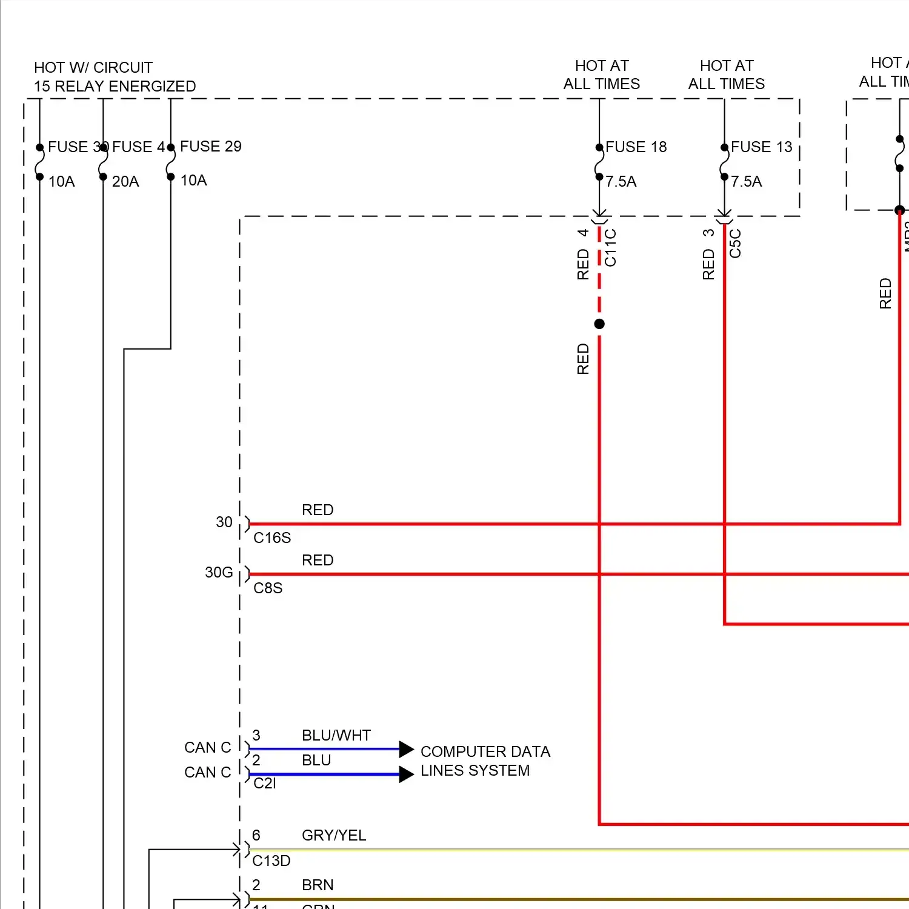Select the "RED" label above the C8S wire
Viewport: 909px width, 909px height.
pos(318,560)
